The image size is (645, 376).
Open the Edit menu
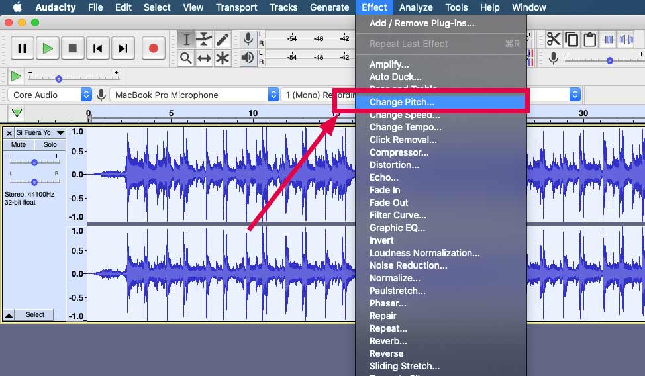click(123, 7)
